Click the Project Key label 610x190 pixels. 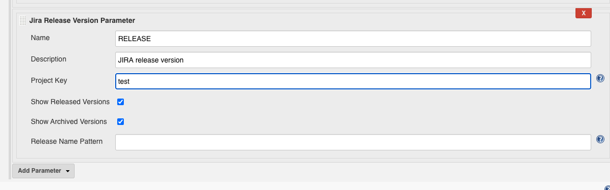(49, 80)
